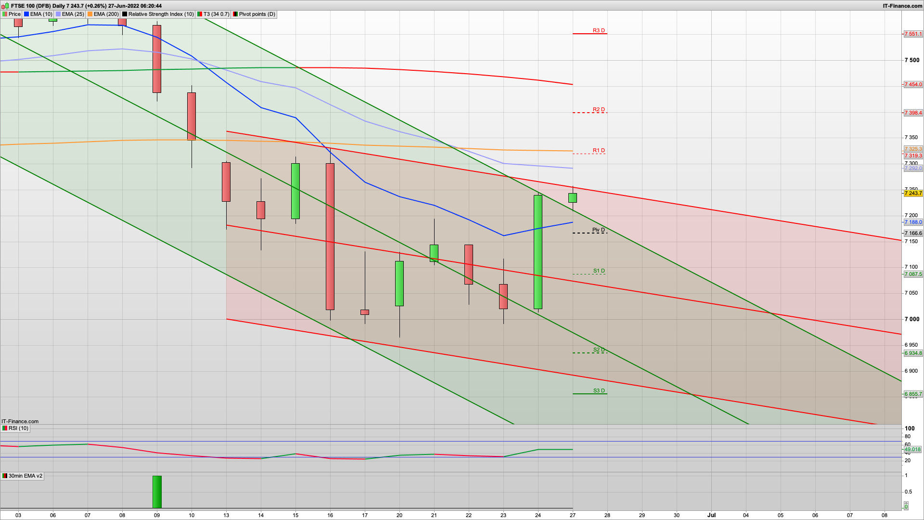Click the S1 D pivot label
Viewport: 924px width, 520px height.
(599, 271)
